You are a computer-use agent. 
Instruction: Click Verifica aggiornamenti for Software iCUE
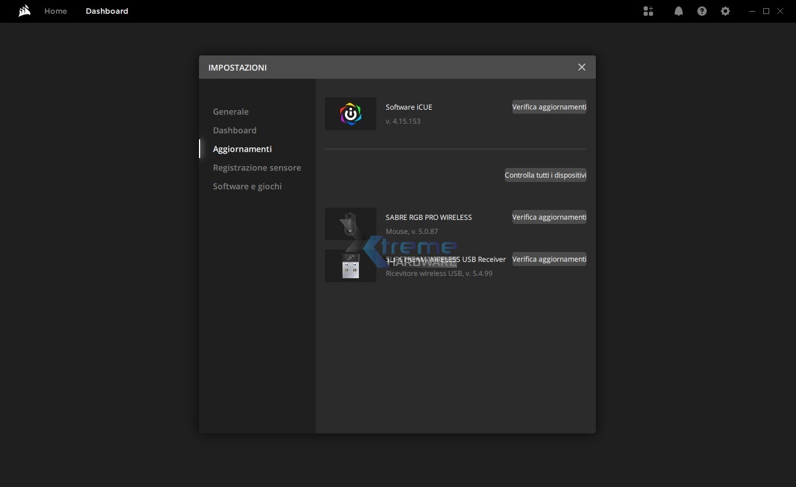pyautogui.click(x=549, y=107)
